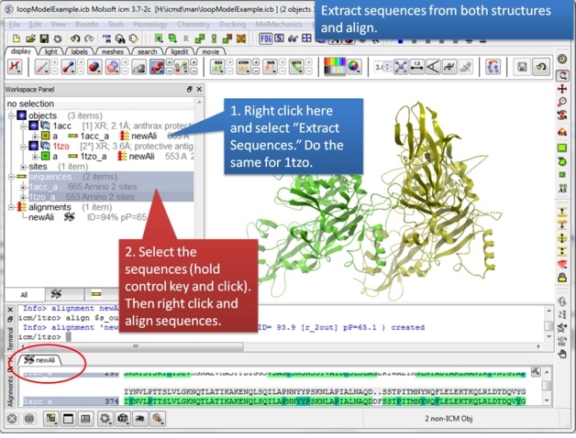
Task: Collapse the objects tree node
Action: (x=11, y=115)
